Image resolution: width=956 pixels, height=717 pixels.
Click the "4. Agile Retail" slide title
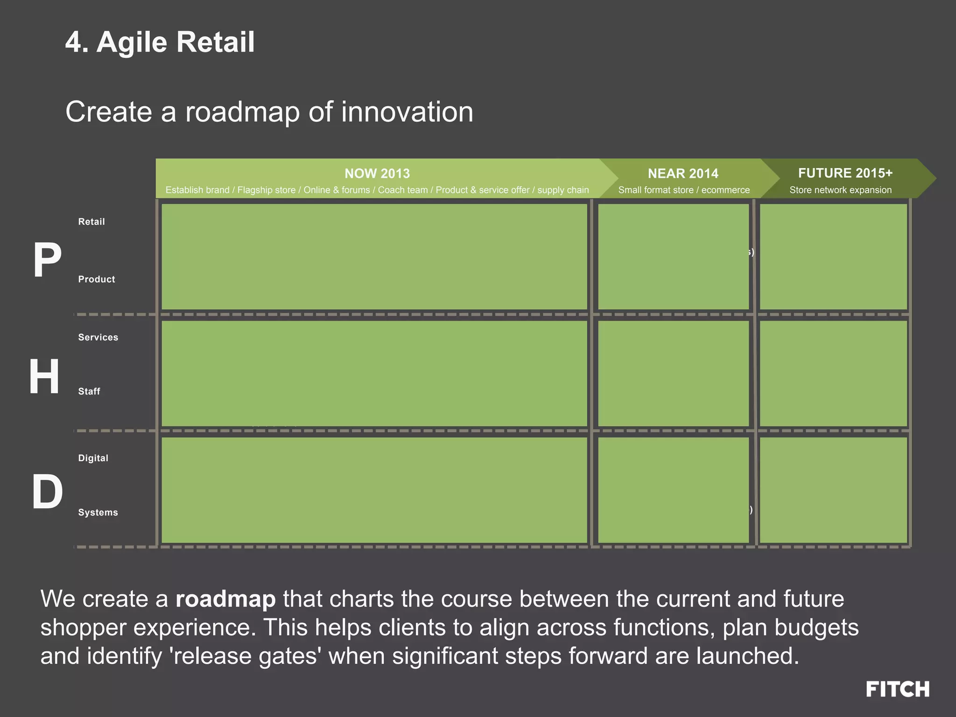[160, 42]
